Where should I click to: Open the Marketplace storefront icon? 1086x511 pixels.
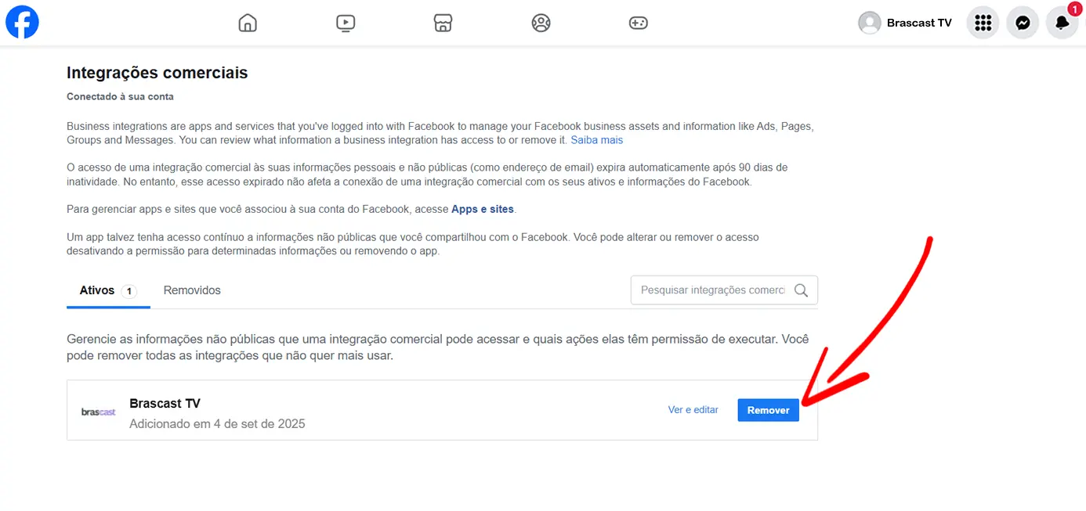click(x=443, y=23)
